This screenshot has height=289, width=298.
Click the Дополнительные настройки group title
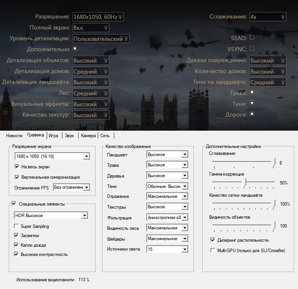(233, 146)
